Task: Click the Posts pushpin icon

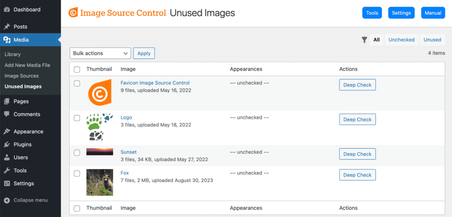Action: (7, 27)
